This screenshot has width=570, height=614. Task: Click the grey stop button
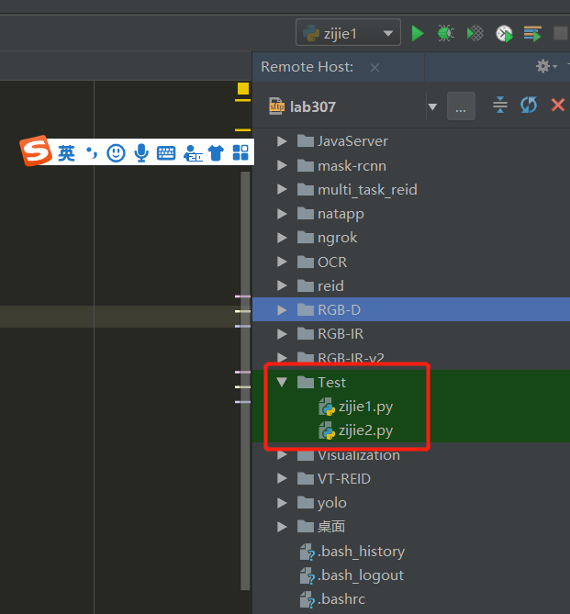561,33
